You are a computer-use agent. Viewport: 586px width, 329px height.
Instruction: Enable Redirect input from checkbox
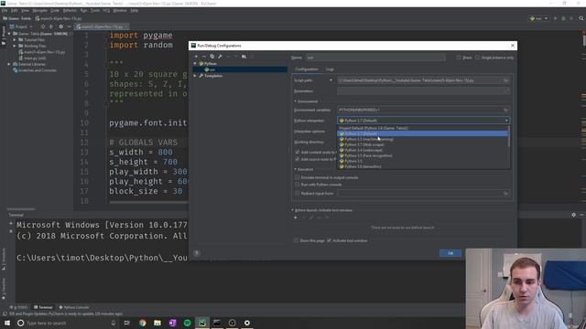(297, 193)
